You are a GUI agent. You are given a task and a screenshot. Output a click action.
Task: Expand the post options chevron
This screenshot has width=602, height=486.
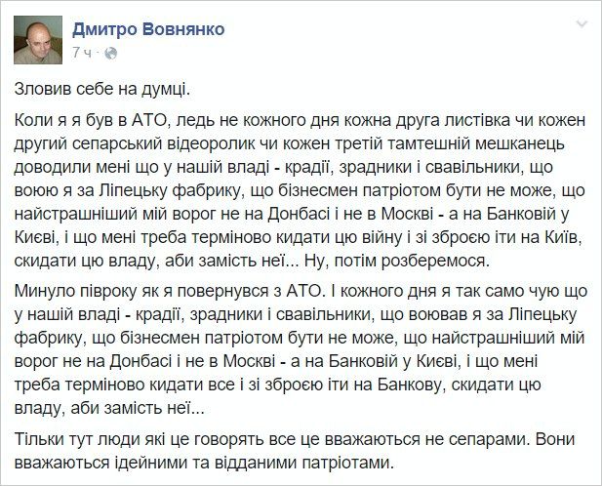pyautogui.click(x=582, y=24)
